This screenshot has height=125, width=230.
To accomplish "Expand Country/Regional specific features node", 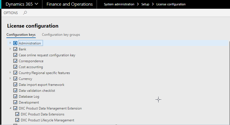I will pyautogui.click(x=10, y=73).
